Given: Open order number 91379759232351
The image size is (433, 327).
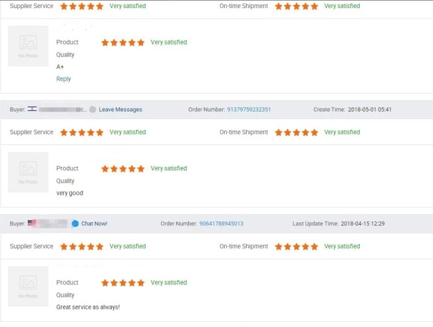Looking at the screenshot, I should pos(249,109).
